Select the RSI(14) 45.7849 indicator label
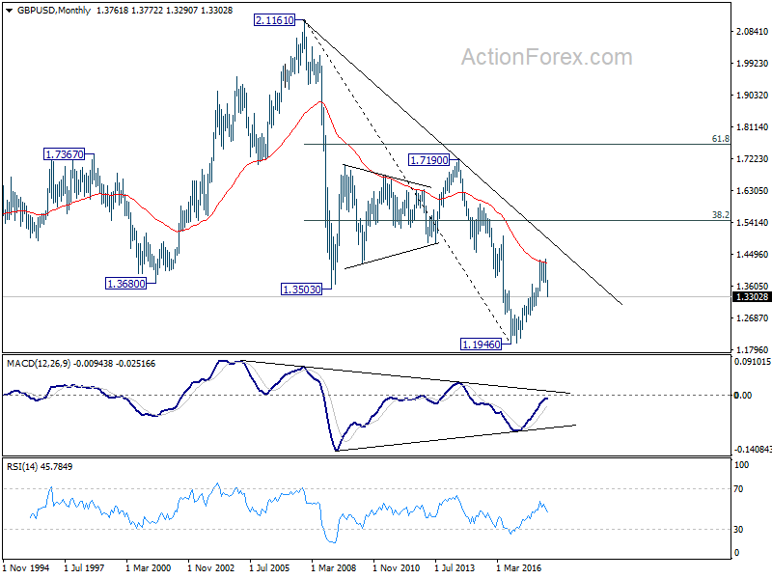 tap(40, 466)
